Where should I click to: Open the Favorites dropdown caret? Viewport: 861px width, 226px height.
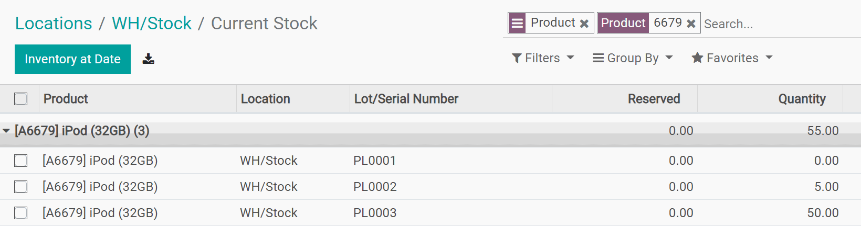769,58
